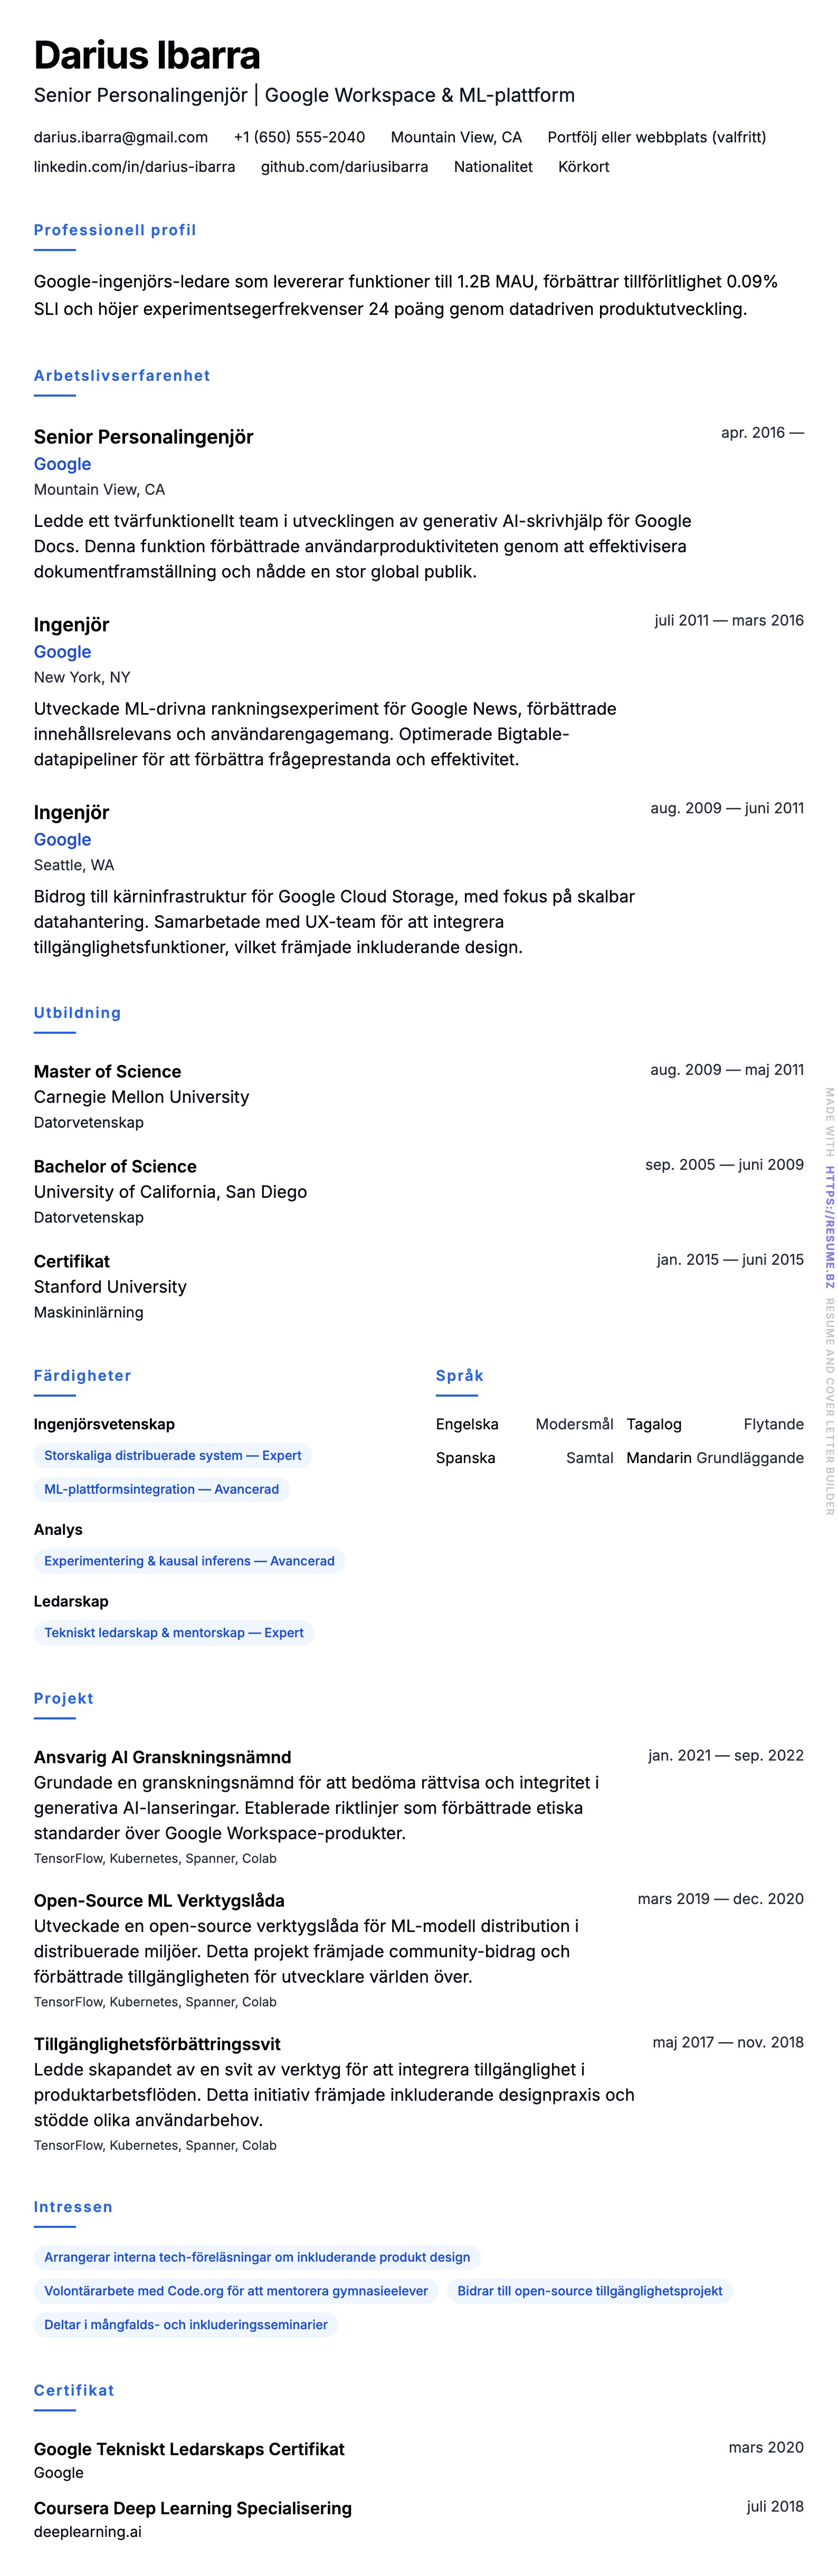Click the Tekniskt ledarskap & mentorskap tag

[173, 1633]
